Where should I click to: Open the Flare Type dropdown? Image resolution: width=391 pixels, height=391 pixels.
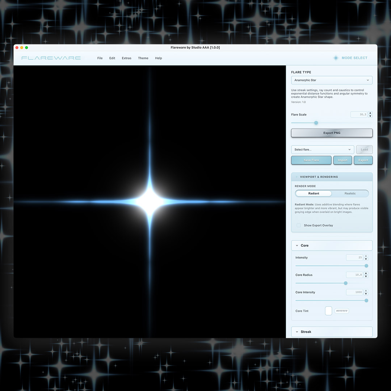(x=332, y=80)
